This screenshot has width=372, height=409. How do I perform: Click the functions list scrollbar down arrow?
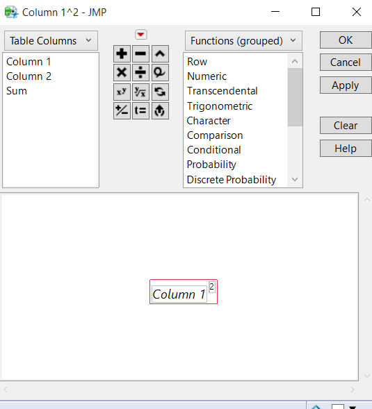pos(295,179)
